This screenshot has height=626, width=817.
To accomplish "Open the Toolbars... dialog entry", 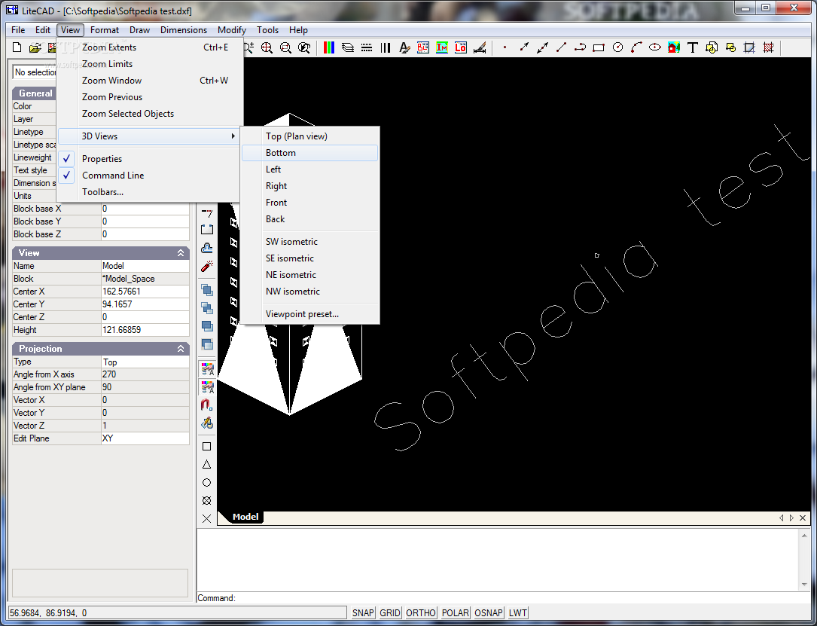I will click(148, 192).
